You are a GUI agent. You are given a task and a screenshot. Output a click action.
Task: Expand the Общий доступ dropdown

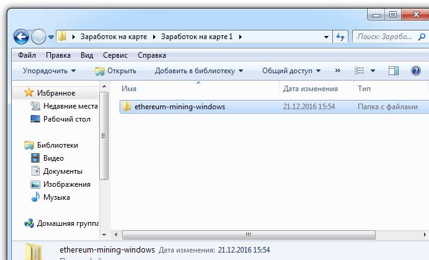291,71
